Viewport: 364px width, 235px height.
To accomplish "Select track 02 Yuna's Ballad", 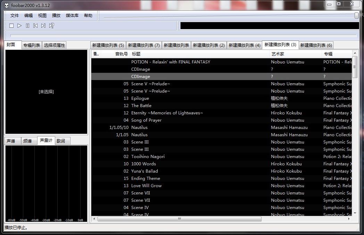I will (222, 171).
